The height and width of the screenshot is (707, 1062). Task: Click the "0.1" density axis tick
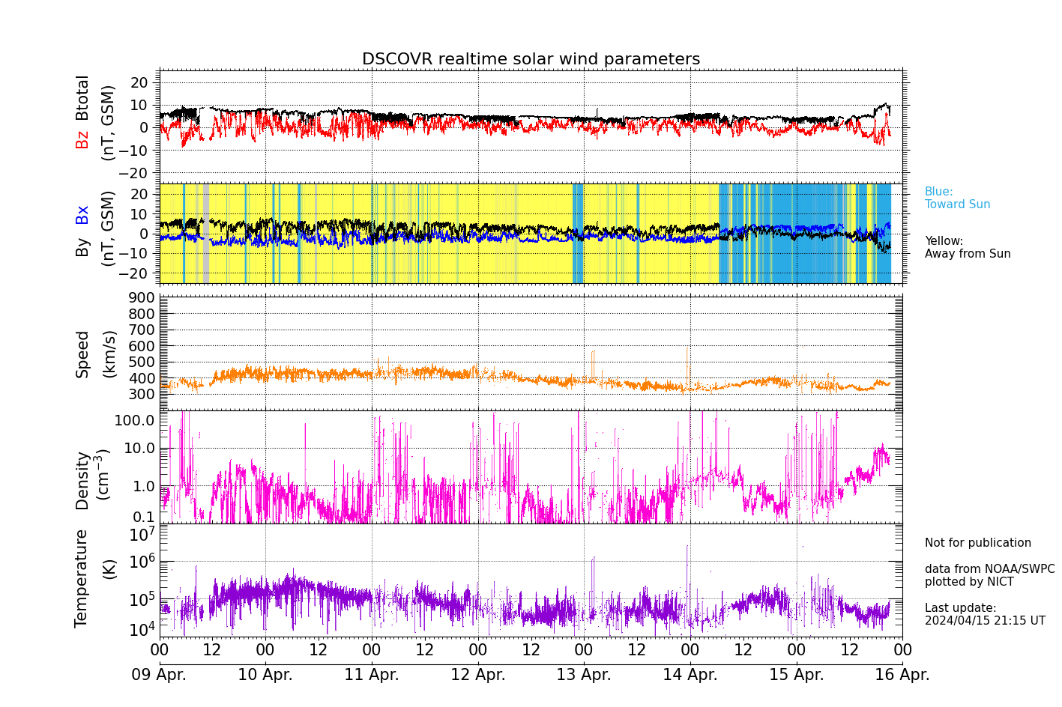(143, 517)
